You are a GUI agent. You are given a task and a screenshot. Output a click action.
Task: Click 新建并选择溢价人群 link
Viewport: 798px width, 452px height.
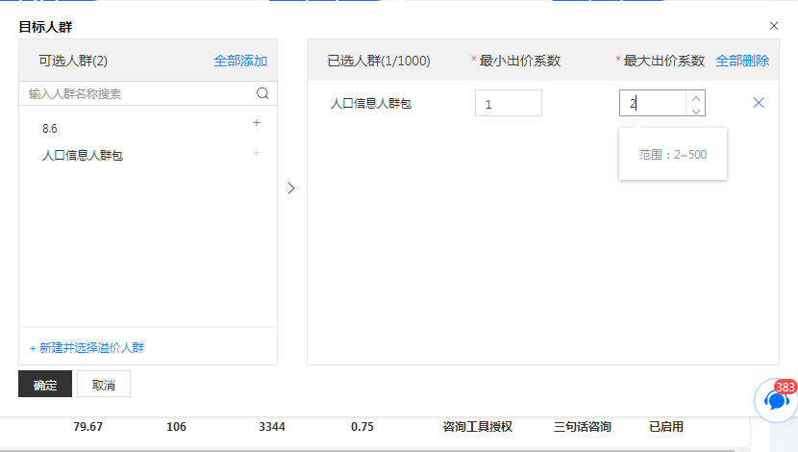point(87,347)
